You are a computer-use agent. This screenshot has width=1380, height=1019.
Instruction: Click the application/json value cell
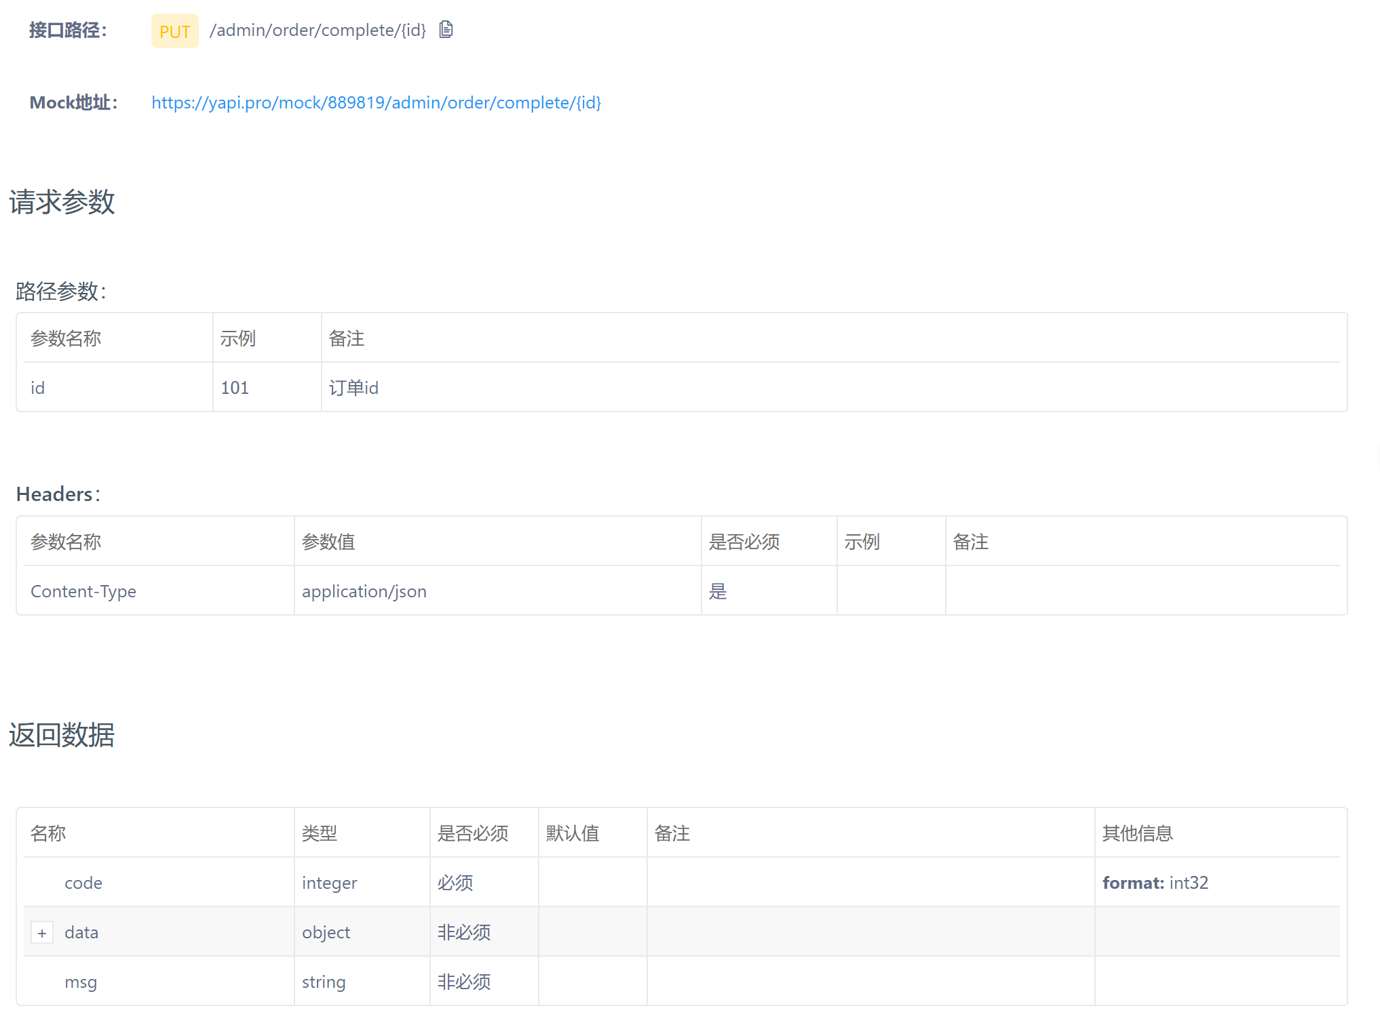coord(364,591)
